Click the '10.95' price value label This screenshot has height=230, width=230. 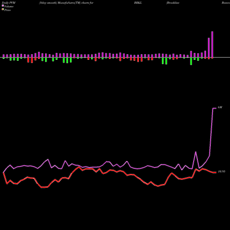tap(222, 172)
